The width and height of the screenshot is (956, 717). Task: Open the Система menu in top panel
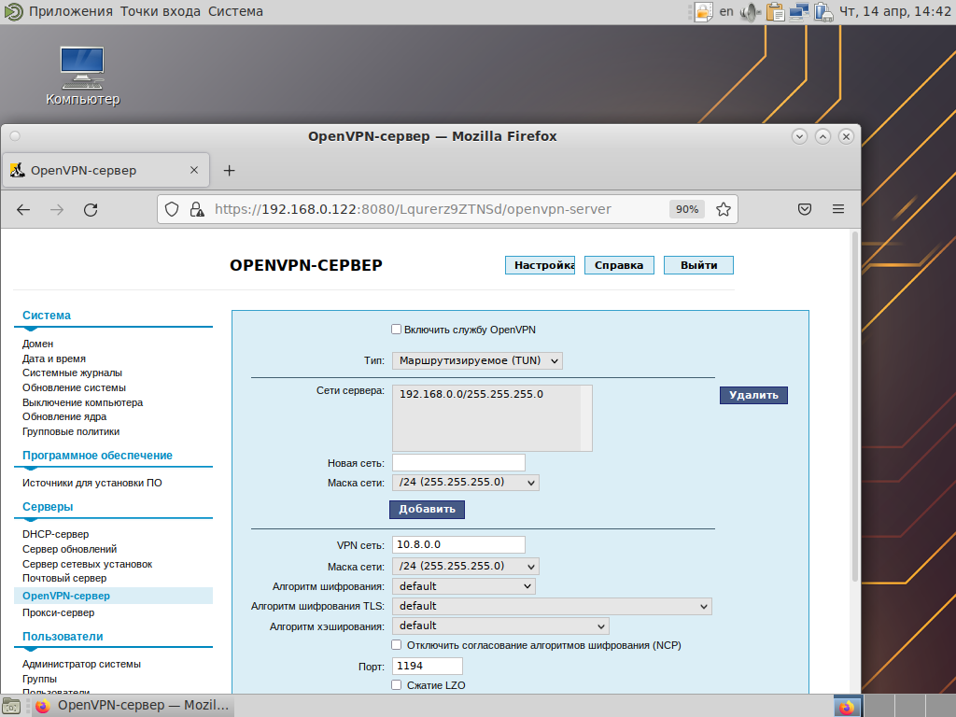click(235, 11)
